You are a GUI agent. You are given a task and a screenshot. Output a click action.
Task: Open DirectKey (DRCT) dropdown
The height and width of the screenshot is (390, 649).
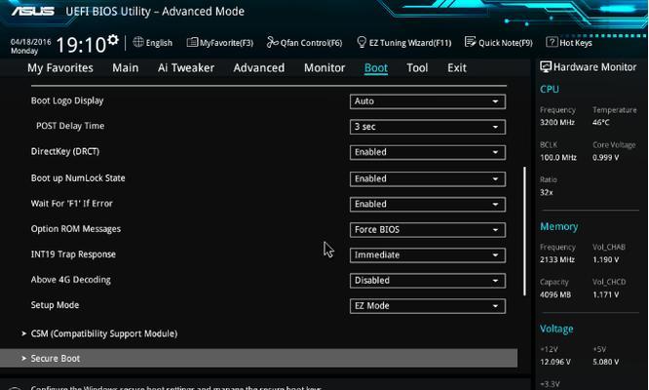click(x=428, y=152)
